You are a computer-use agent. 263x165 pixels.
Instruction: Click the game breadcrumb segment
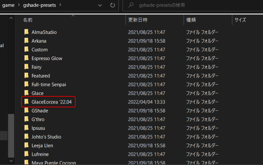[x=8, y=5]
